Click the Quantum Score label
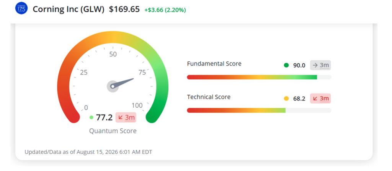The height and width of the screenshot is (171, 392). click(113, 131)
